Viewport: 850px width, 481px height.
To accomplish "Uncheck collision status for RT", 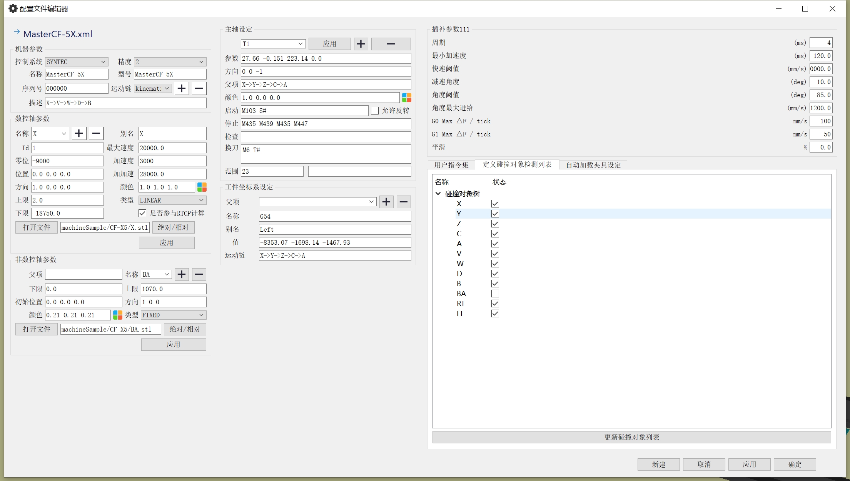I will click(x=495, y=304).
